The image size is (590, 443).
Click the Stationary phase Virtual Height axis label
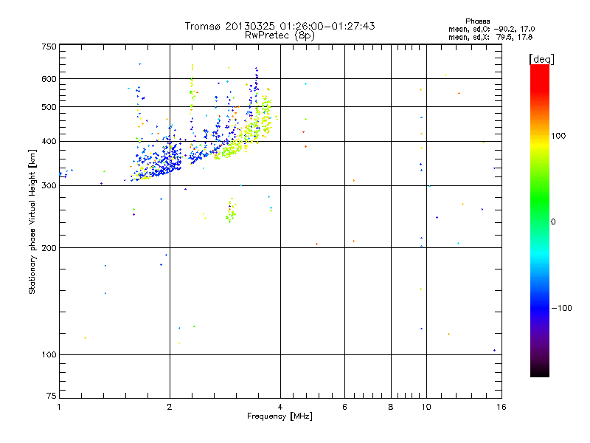(x=32, y=222)
